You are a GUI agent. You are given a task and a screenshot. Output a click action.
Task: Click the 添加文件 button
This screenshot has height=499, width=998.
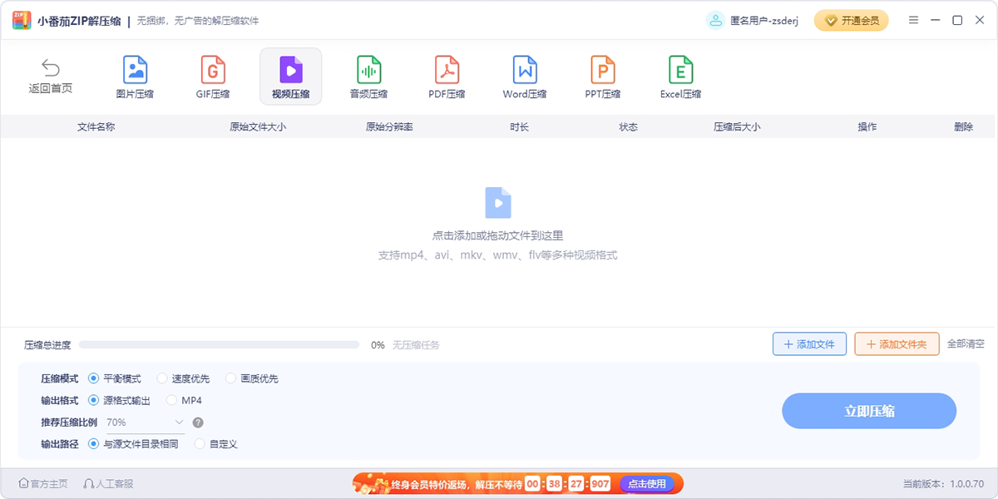coord(809,344)
